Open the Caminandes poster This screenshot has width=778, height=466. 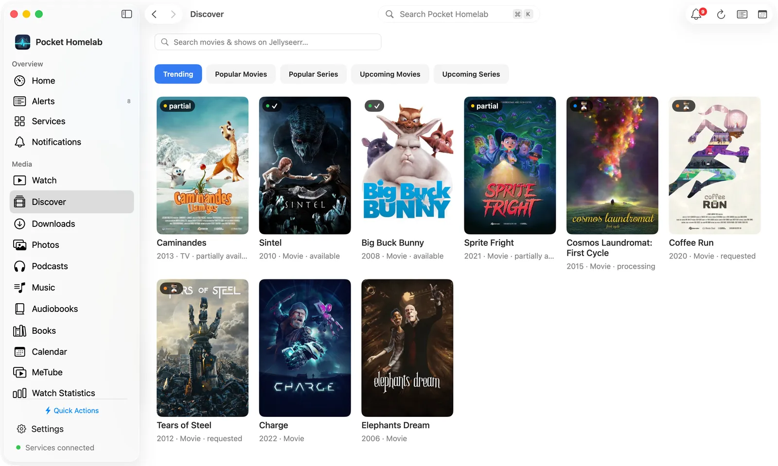coord(202,165)
